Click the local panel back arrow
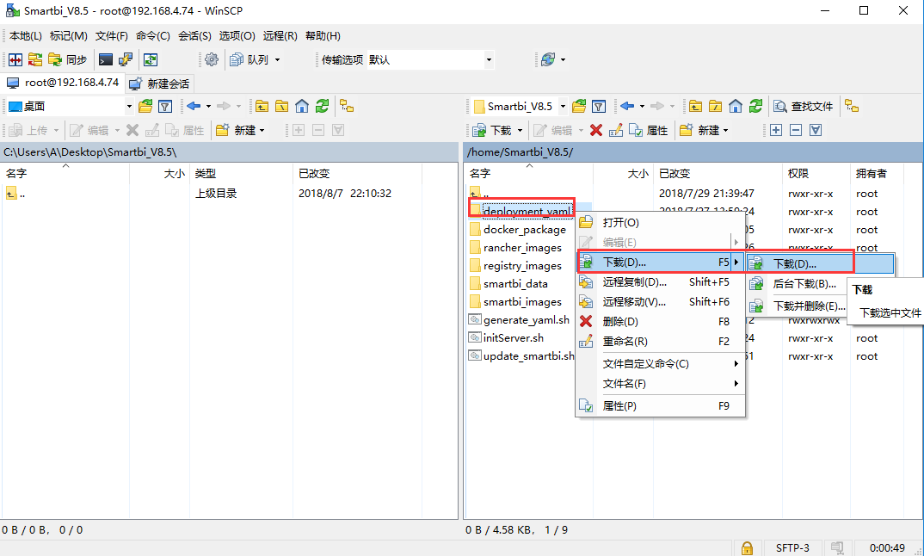This screenshot has height=556, width=924. point(194,107)
